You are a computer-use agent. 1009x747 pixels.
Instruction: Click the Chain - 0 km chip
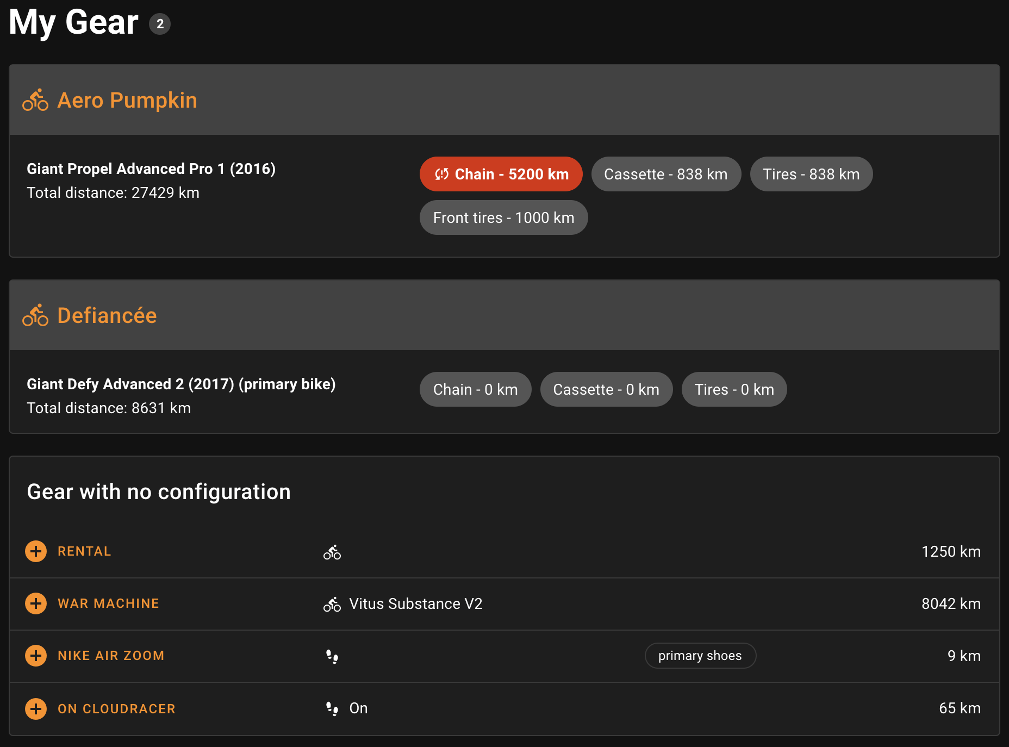[x=475, y=389]
